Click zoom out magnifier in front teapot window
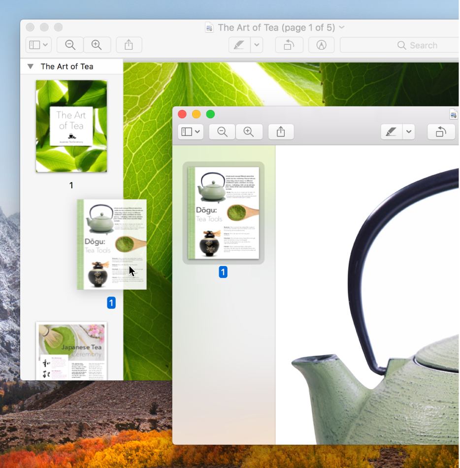This screenshot has width=460, height=468. point(222,132)
